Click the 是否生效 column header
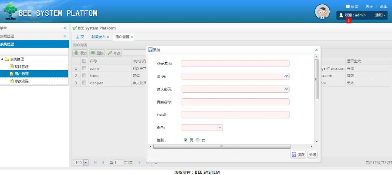This screenshot has width=392, height=175. pyautogui.click(x=354, y=61)
